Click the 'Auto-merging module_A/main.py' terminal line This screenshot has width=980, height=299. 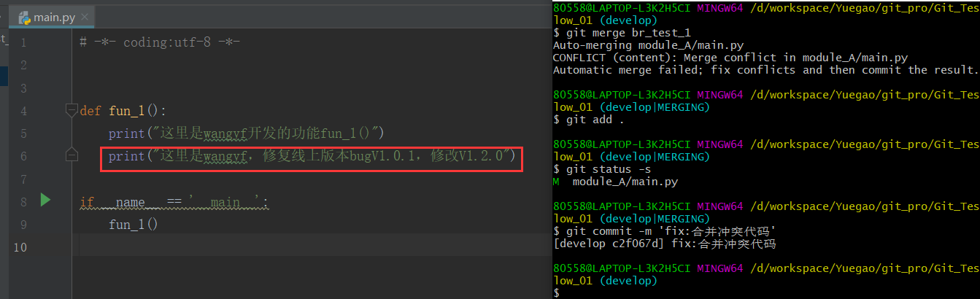pyautogui.click(x=648, y=45)
